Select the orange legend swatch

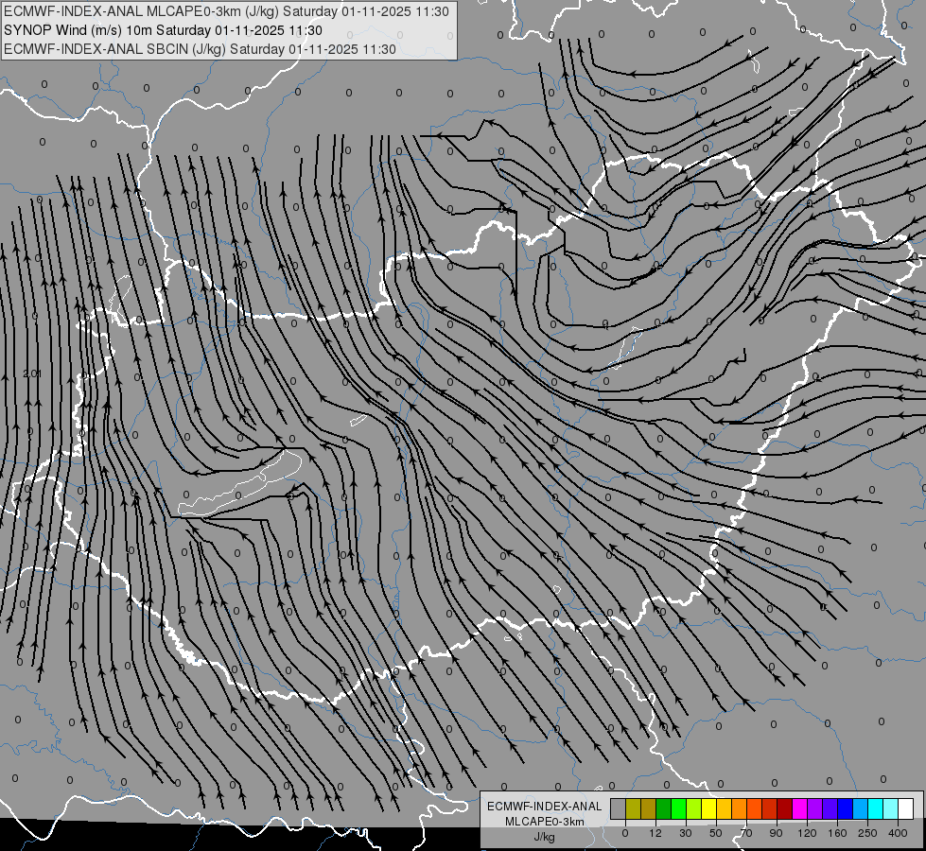click(x=740, y=808)
